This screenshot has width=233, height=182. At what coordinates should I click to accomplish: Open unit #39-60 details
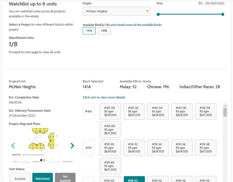tap(110, 166)
